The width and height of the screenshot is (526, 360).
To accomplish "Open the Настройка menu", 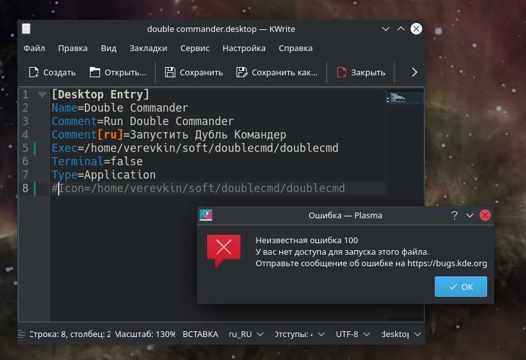I will pos(244,49).
